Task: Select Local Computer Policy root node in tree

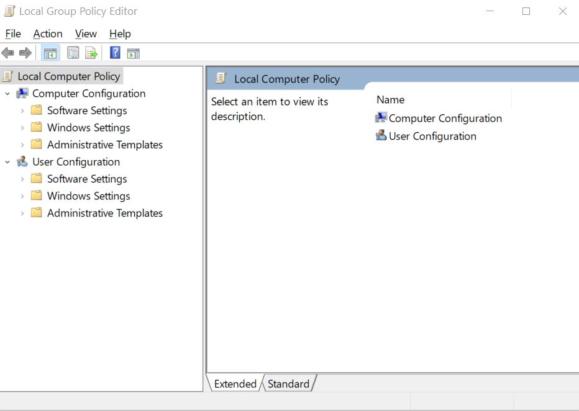Action: pyautogui.click(x=68, y=76)
